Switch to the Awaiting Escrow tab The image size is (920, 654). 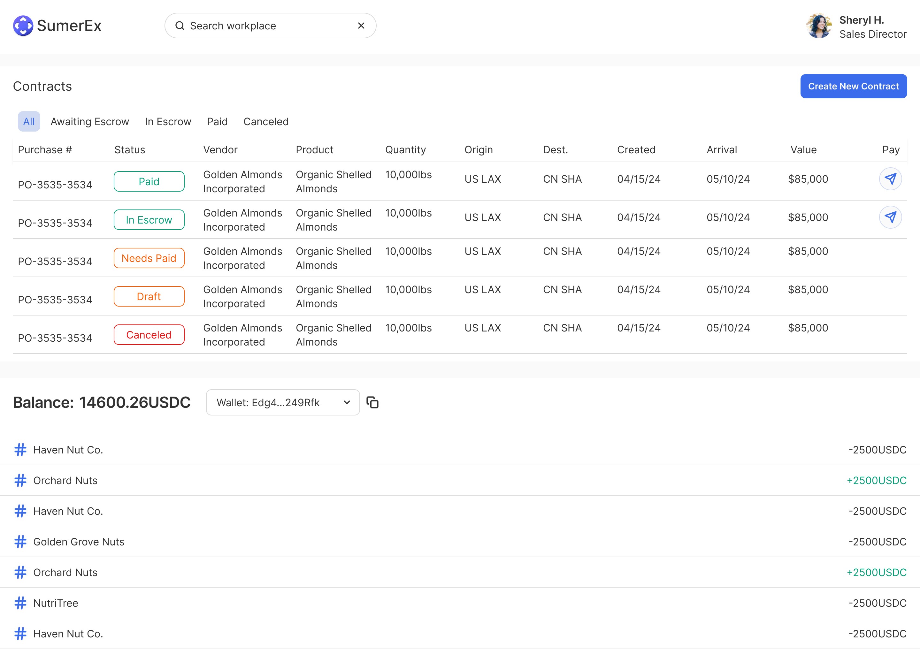pos(89,122)
